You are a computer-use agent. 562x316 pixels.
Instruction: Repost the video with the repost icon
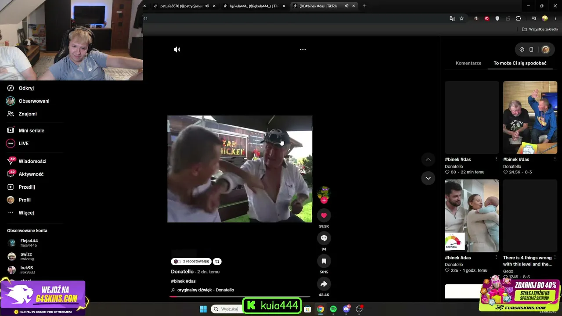(217, 262)
